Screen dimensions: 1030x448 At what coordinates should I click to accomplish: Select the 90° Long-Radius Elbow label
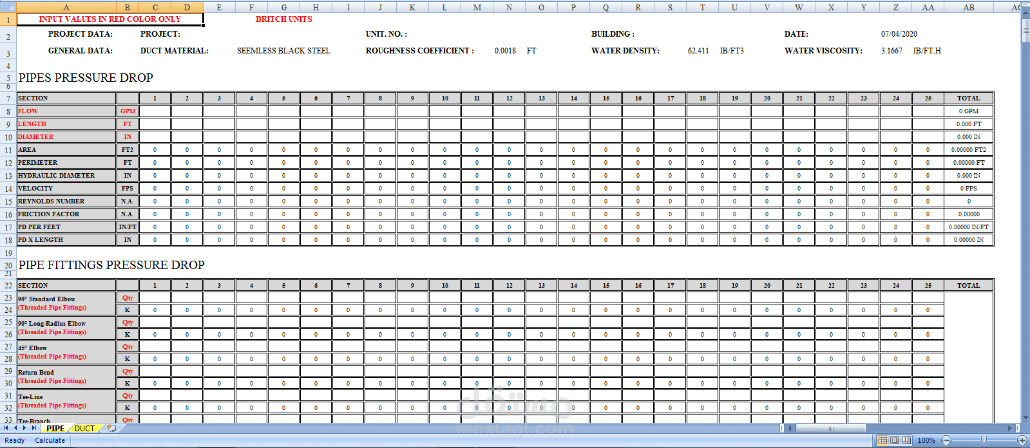click(66, 328)
